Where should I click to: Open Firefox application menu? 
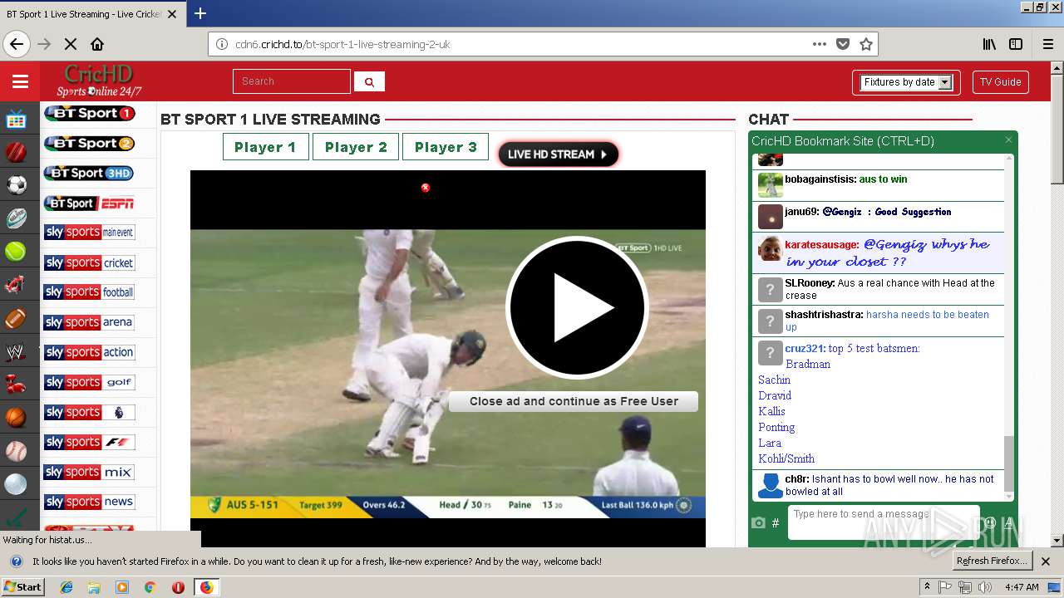[x=1048, y=44]
